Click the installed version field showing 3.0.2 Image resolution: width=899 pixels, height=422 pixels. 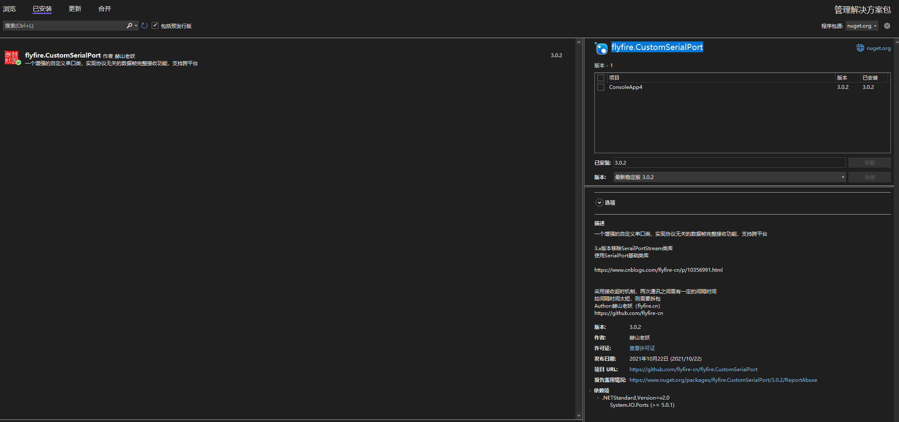(729, 163)
